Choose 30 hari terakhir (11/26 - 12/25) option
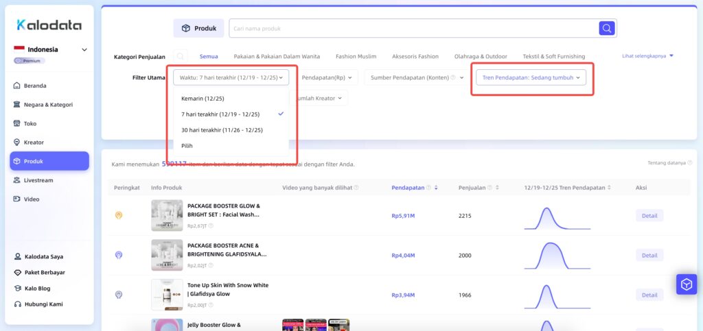 coord(231,130)
